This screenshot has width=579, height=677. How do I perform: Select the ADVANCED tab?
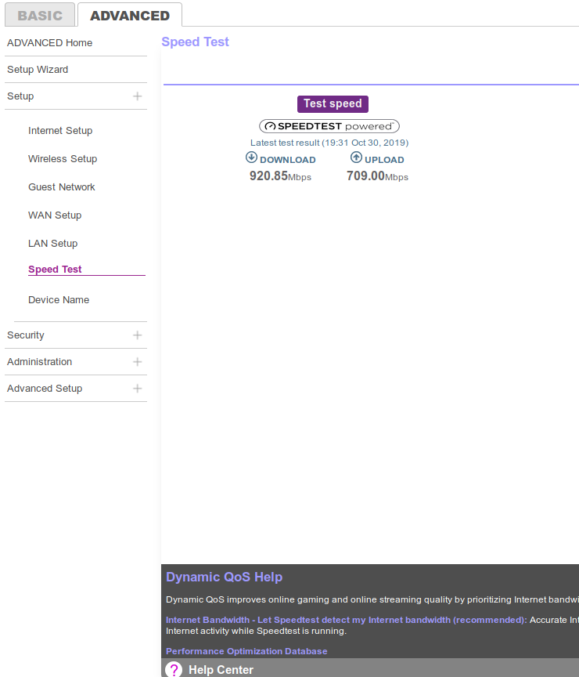click(x=130, y=16)
